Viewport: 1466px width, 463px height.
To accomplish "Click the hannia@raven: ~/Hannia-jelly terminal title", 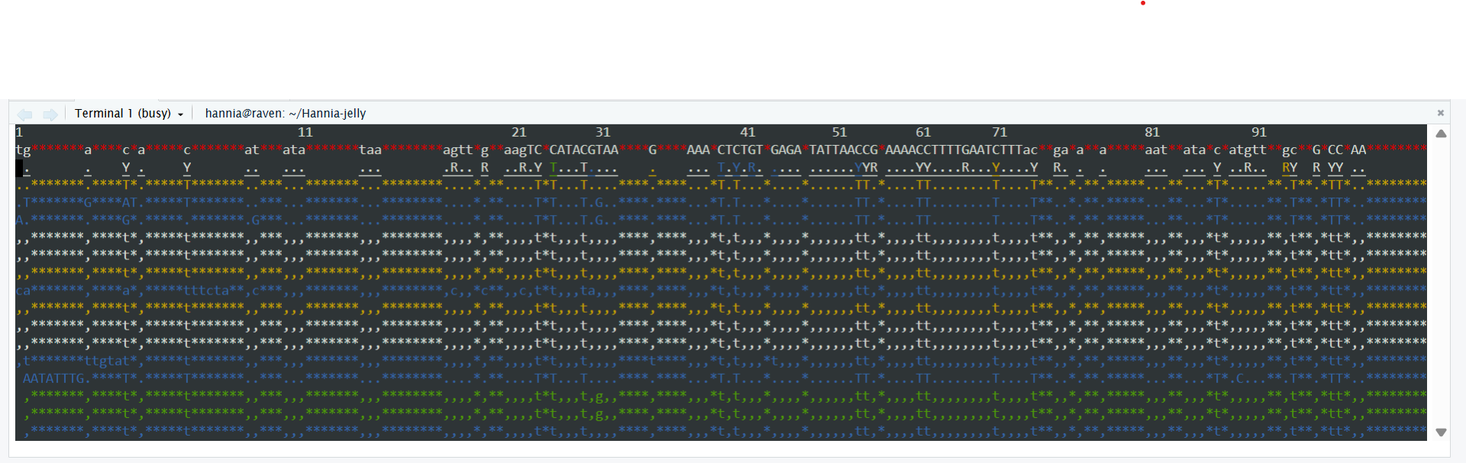I will [x=286, y=114].
